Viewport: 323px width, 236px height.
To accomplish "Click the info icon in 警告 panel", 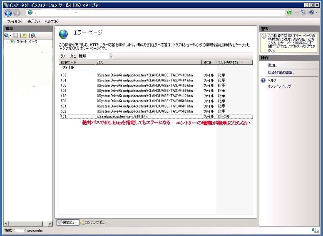I will [x=264, y=36].
